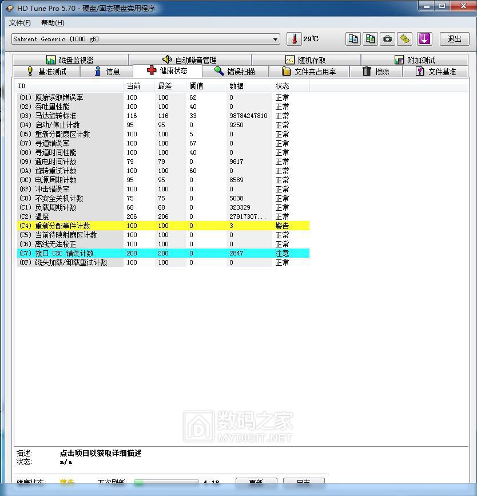Switch to the 信息 tab
This screenshot has width=477, height=496.
tap(107, 72)
